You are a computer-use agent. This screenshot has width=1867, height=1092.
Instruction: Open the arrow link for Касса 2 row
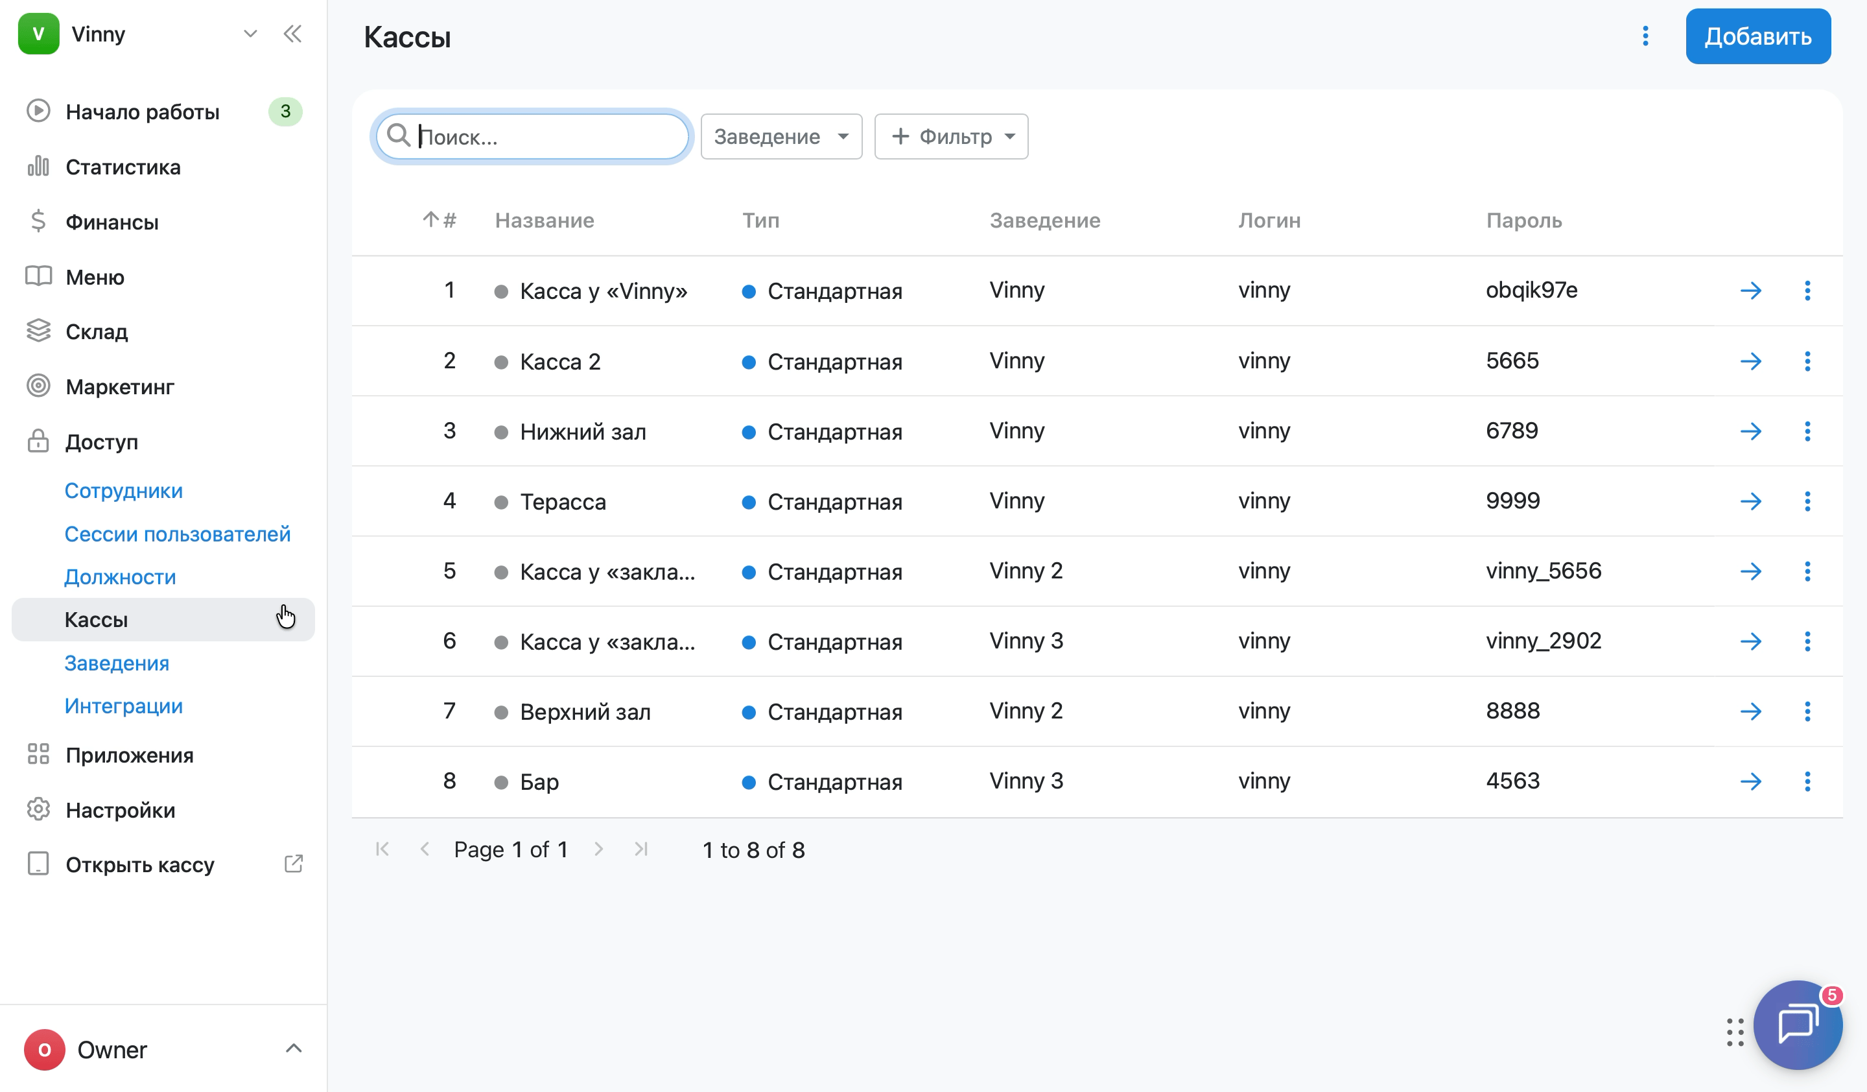tap(1751, 362)
